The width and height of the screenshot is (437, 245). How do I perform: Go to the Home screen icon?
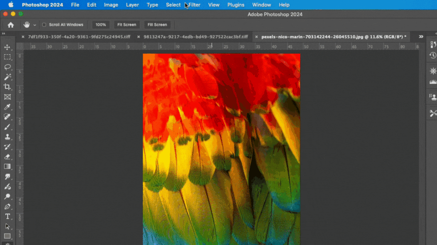coord(11,25)
